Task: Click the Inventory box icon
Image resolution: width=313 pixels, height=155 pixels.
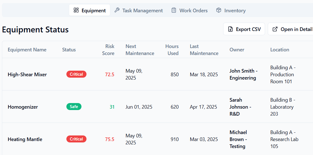Action: (x=219, y=10)
